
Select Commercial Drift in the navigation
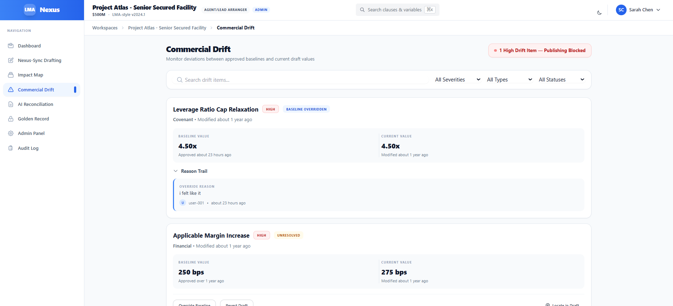click(x=36, y=90)
